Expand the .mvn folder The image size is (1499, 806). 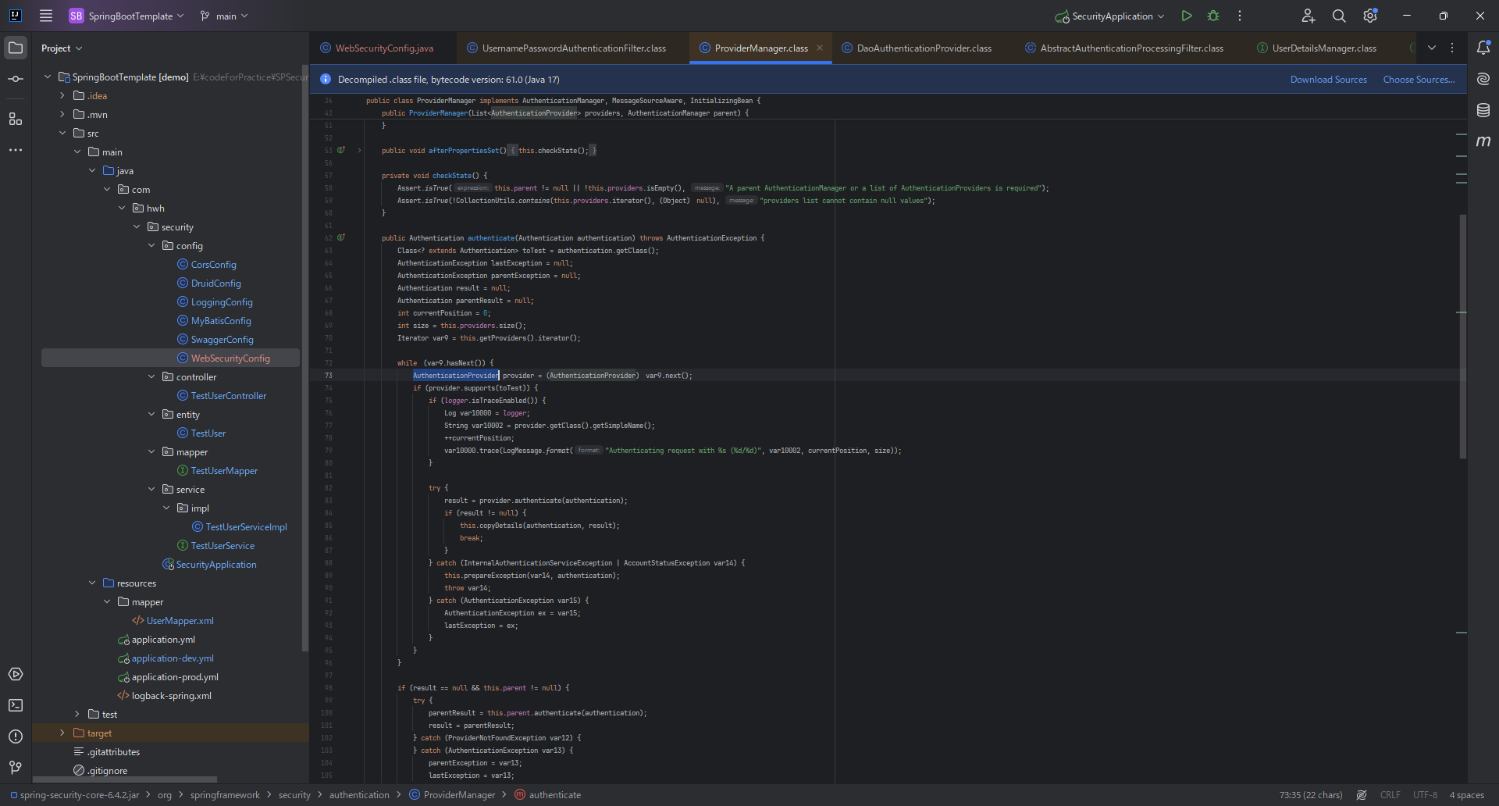62,114
